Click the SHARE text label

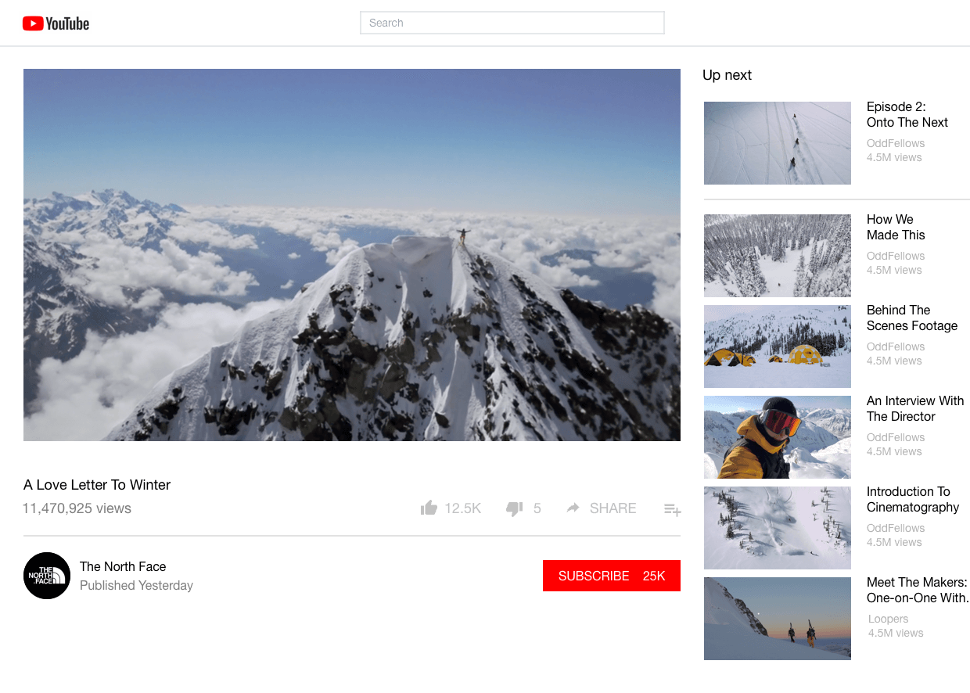click(613, 508)
